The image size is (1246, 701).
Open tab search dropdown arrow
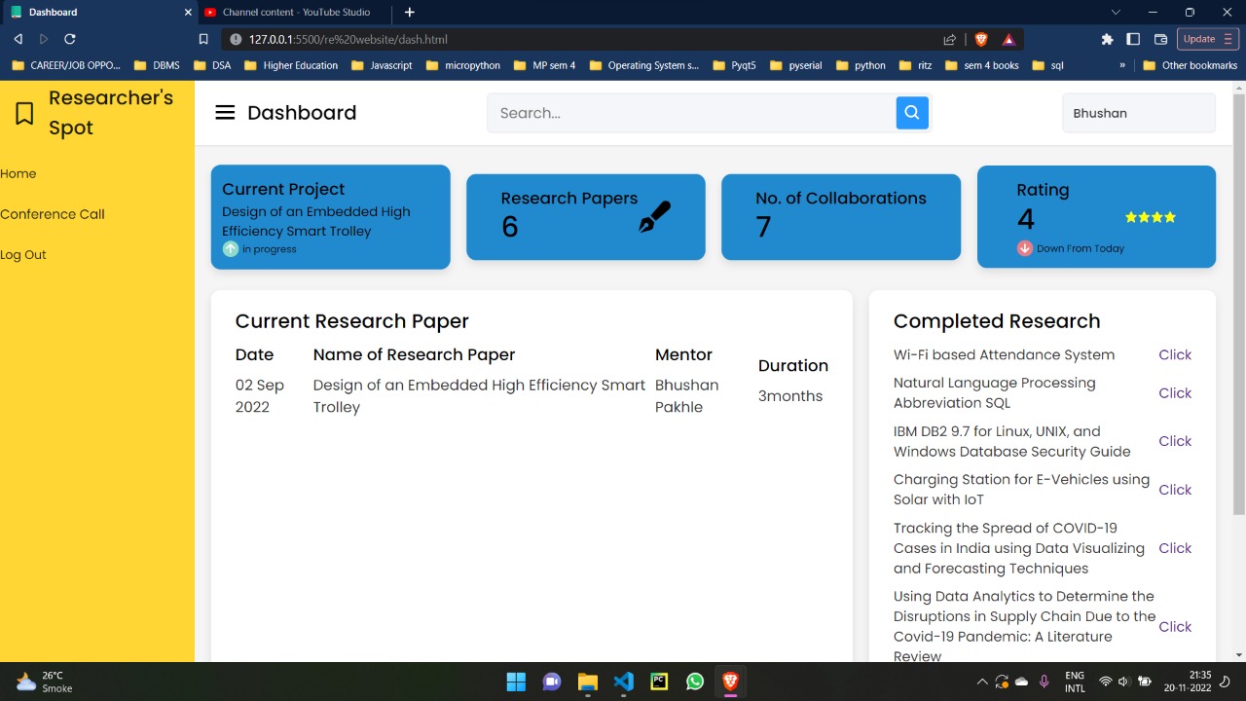(x=1116, y=12)
